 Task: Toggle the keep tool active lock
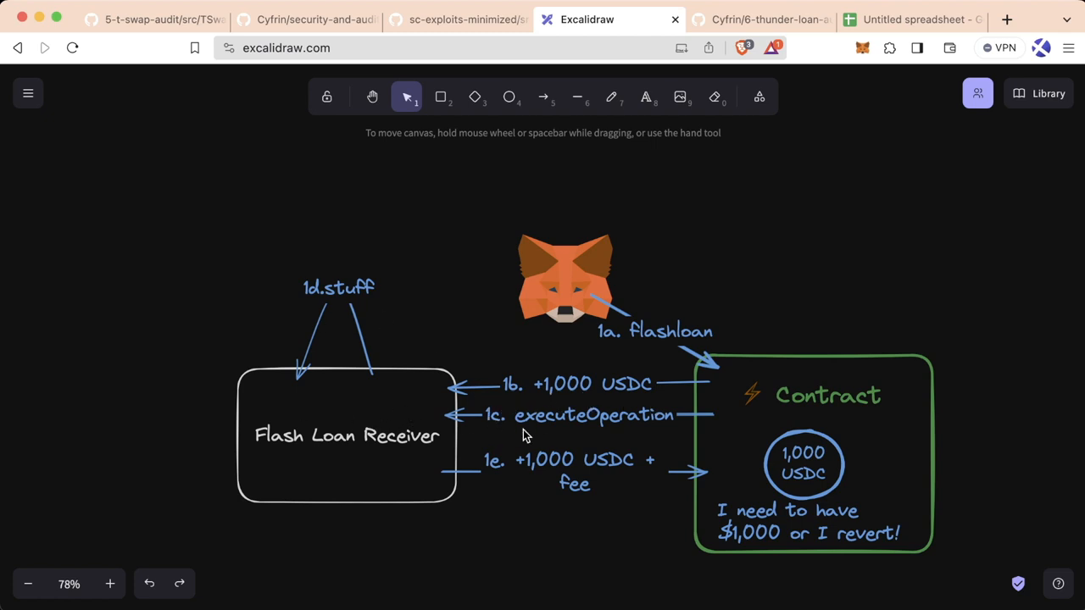click(x=327, y=97)
